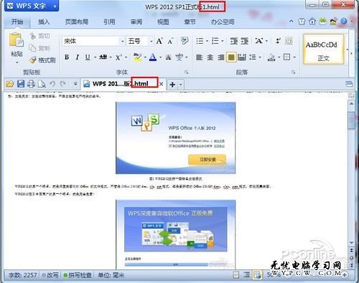Open the font (字体) dialog launcher
The height and width of the screenshot is (283, 359).
[187, 72]
